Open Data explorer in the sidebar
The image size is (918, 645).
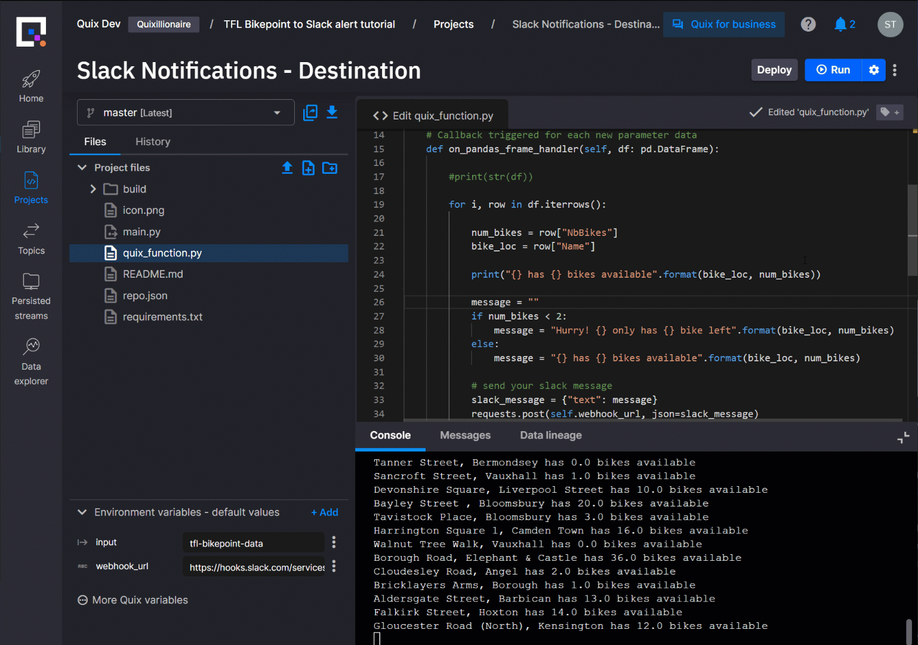[31, 362]
